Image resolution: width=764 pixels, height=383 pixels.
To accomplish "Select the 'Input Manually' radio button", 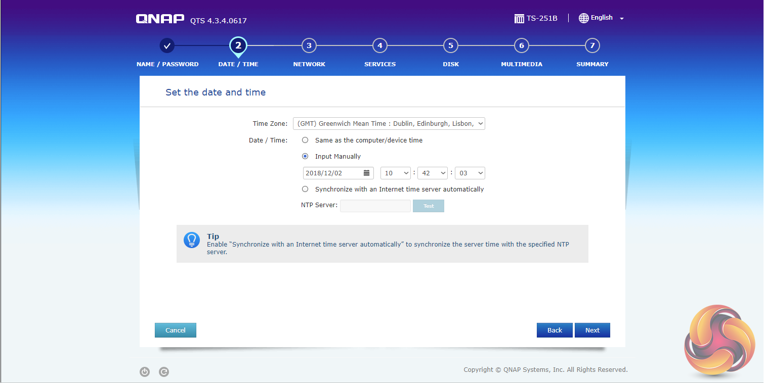I will coord(305,156).
